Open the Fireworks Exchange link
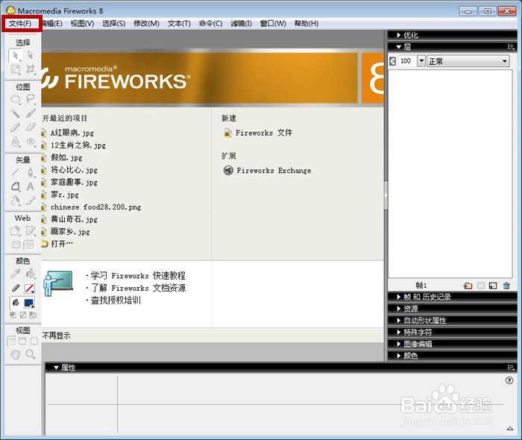522x440 pixels. (267, 171)
